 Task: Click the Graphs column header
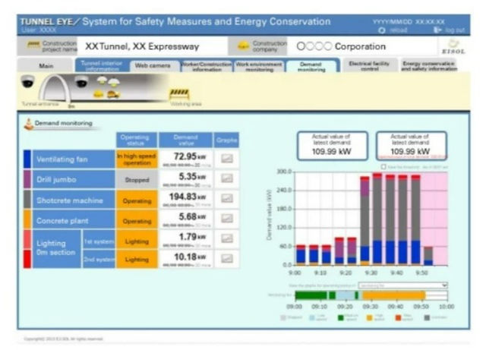click(x=226, y=140)
